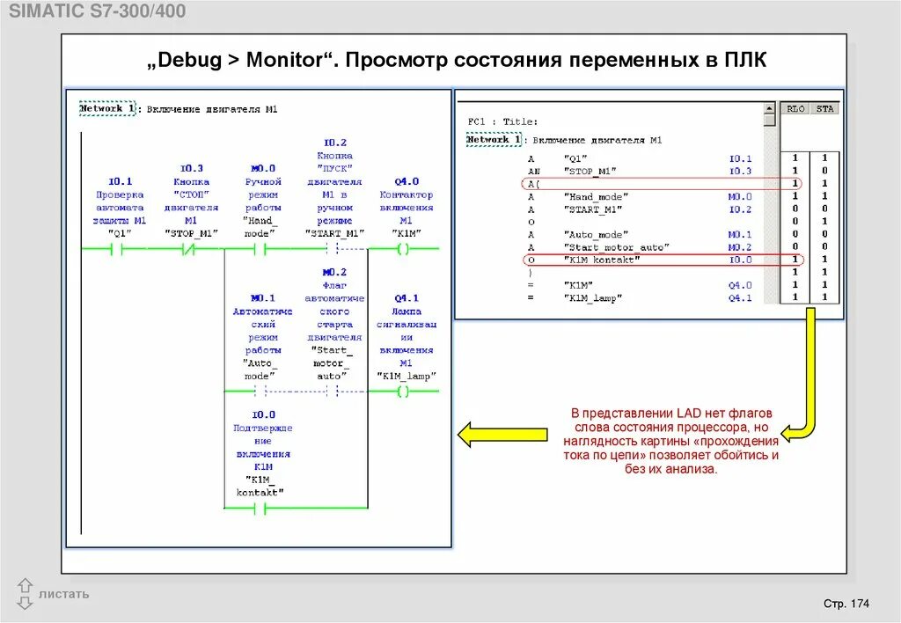Click the scrollbar thumb in the STL listing
The height and width of the screenshot is (623, 901).
tap(769, 120)
